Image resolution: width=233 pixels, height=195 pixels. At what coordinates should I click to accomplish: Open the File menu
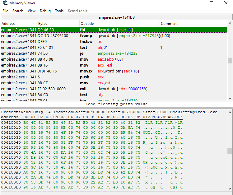coord(5,11)
